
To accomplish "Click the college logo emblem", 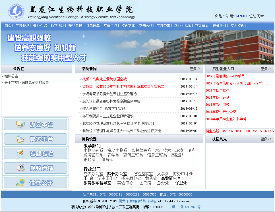I will click(16, 11).
